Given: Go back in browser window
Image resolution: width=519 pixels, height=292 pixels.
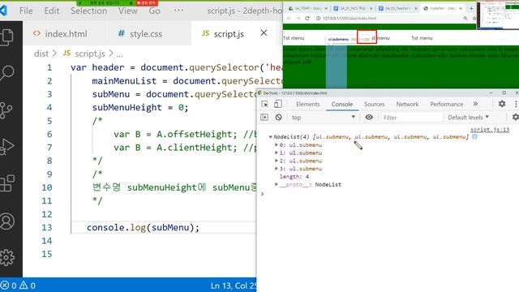Looking at the screenshot, I should 289,18.
